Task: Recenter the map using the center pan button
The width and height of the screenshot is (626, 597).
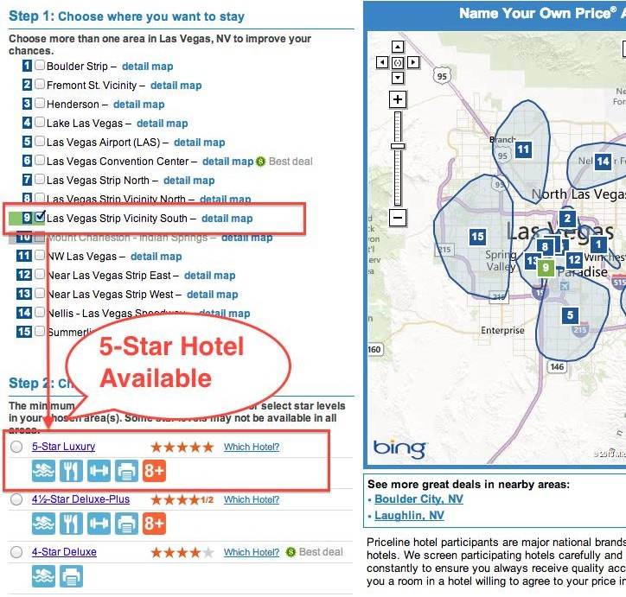Action: pyautogui.click(x=398, y=62)
